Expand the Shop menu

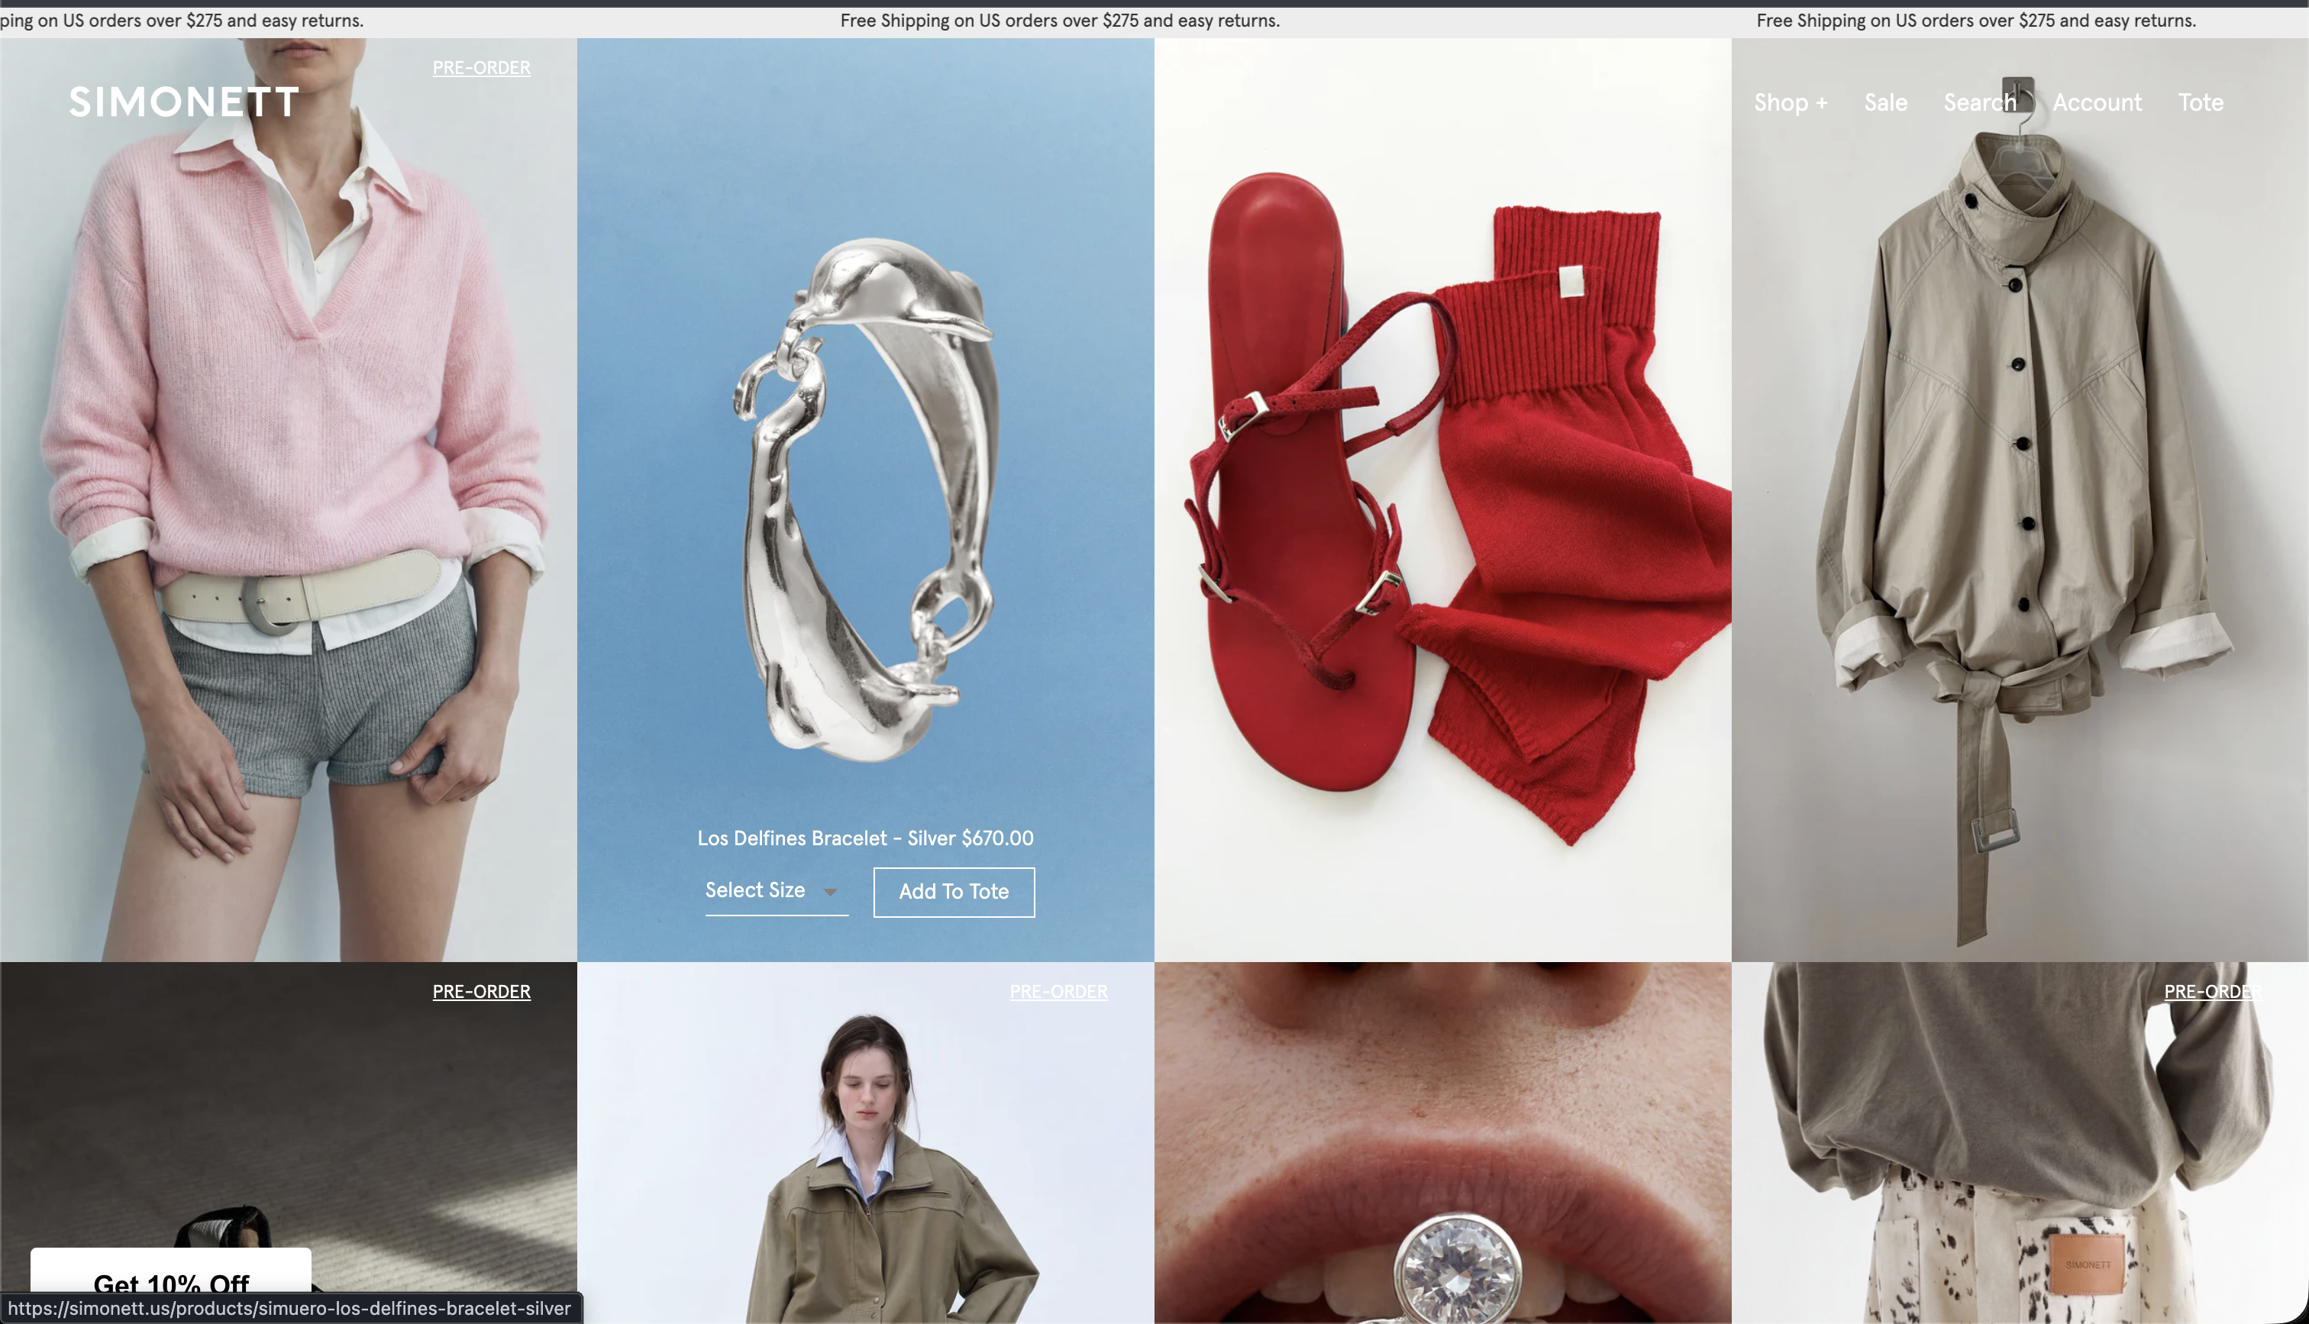coord(1790,103)
